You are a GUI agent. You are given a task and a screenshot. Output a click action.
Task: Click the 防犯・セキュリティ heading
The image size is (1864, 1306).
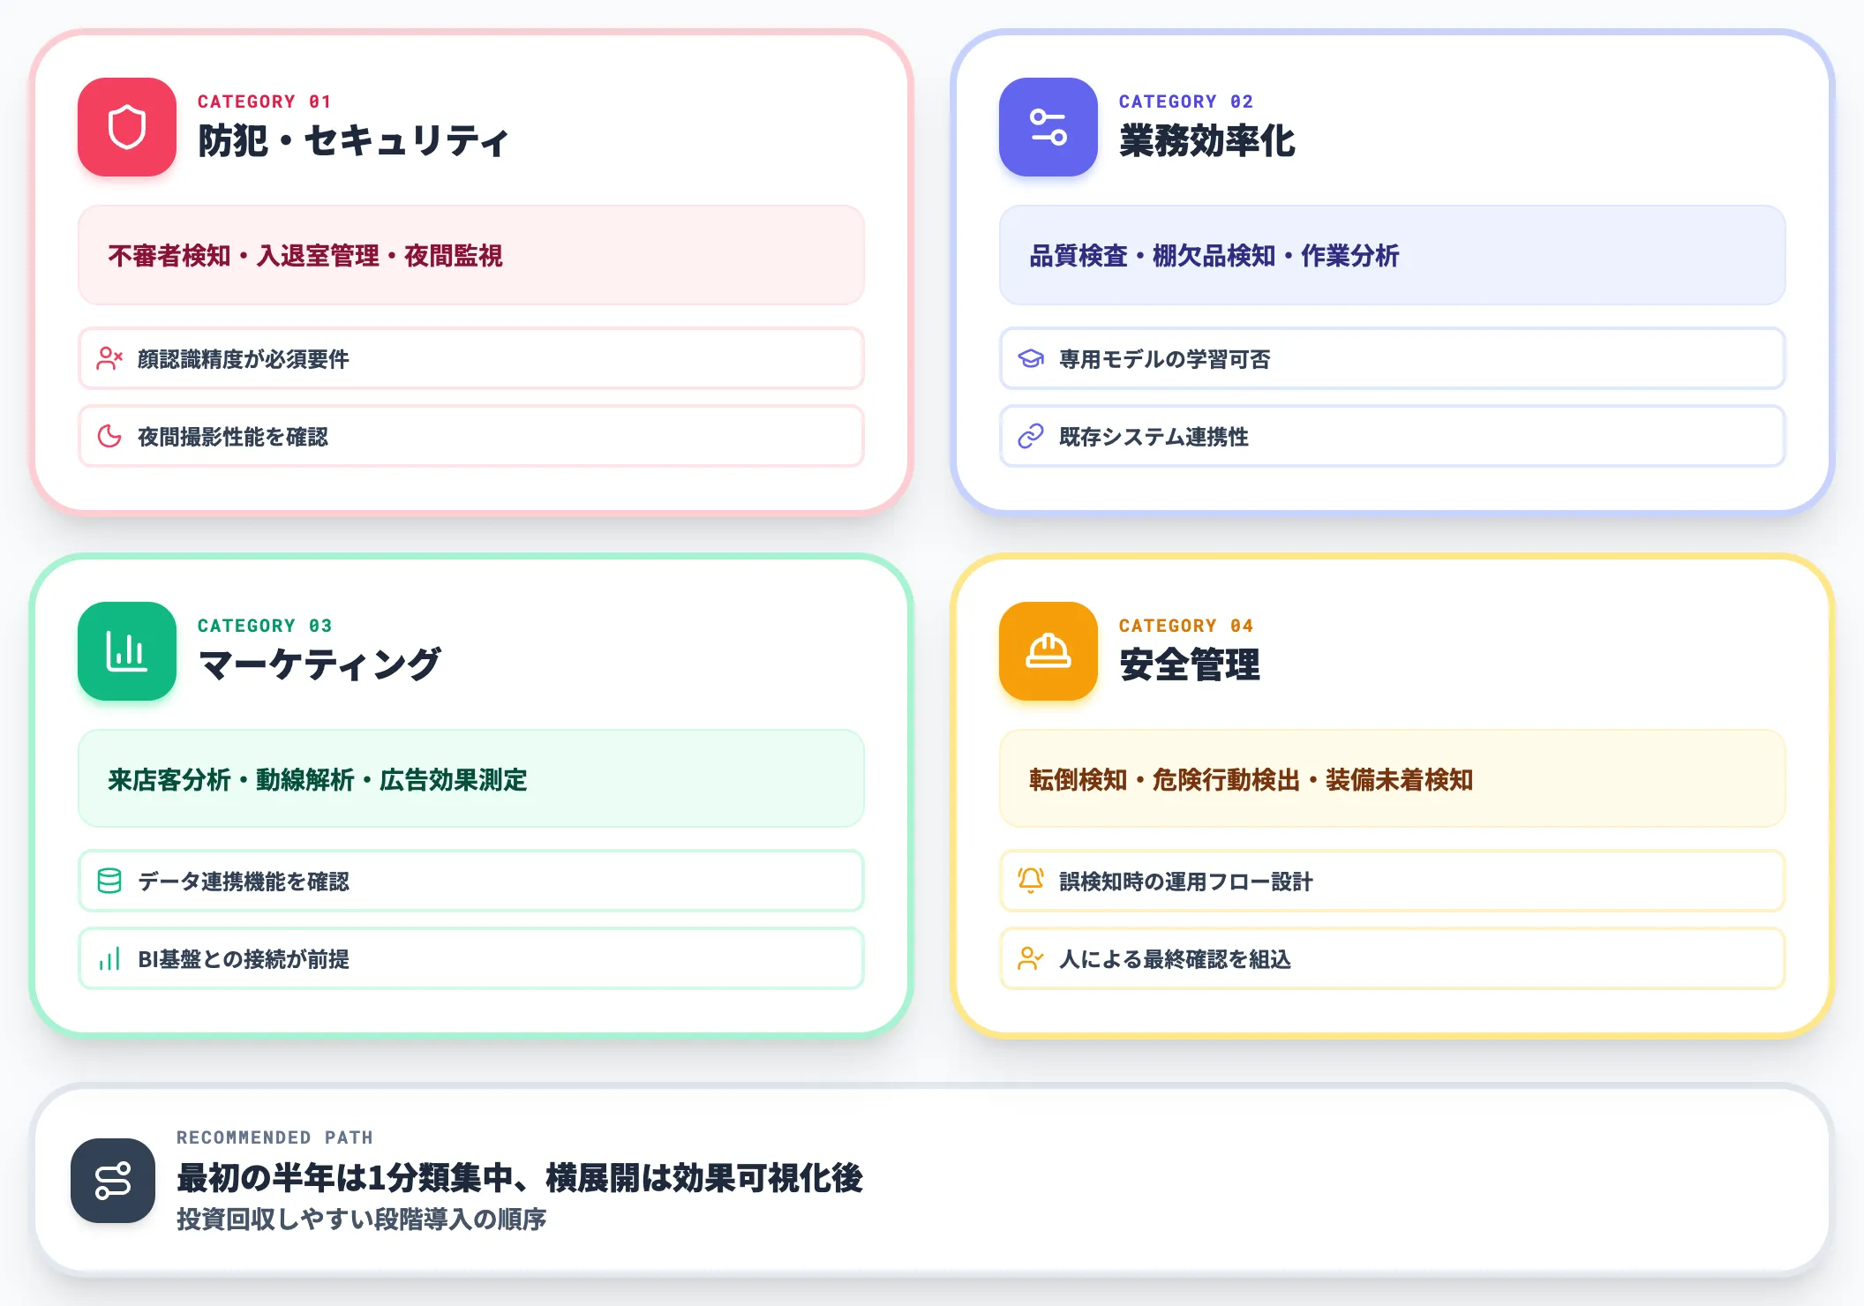[x=353, y=141]
